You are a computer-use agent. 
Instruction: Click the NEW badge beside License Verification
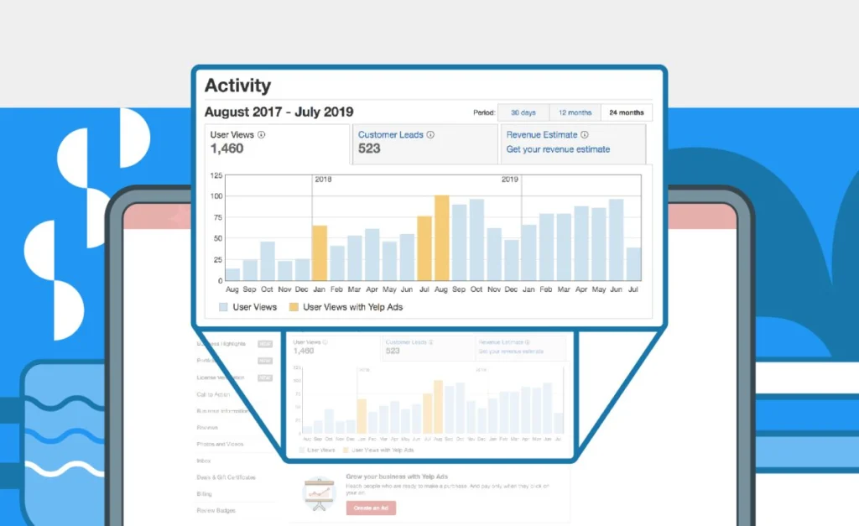click(x=265, y=377)
